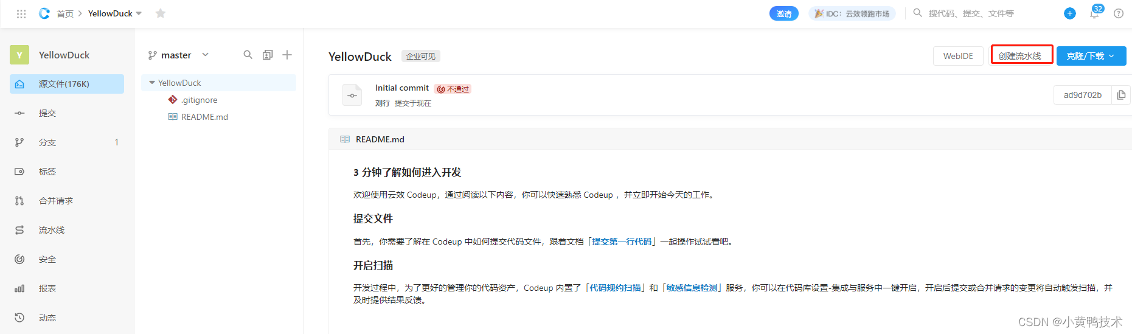Click the 创建流水线 button

1021,55
